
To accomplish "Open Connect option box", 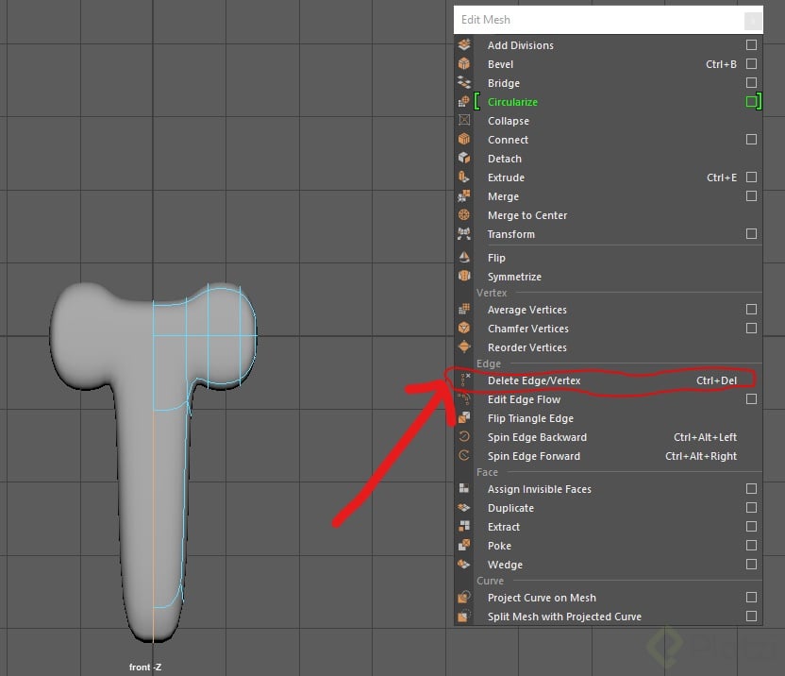I will [x=751, y=139].
